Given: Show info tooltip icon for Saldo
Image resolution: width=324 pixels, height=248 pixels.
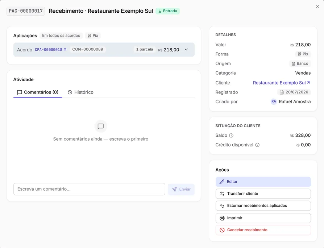Looking at the screenshot, I should point(232,136).
